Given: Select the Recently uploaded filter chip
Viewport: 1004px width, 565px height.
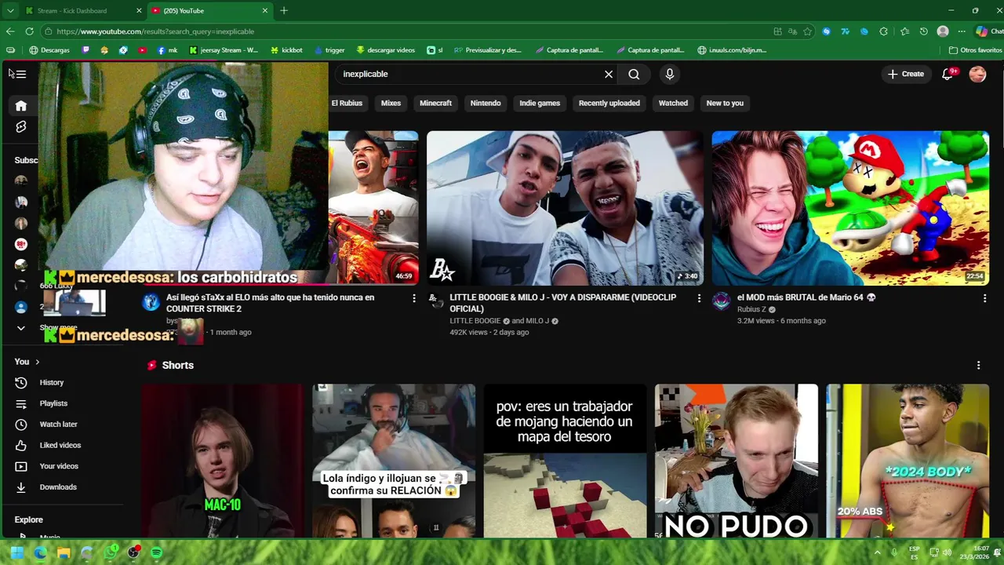Looking at the screenshot, I should pos(609,103).
